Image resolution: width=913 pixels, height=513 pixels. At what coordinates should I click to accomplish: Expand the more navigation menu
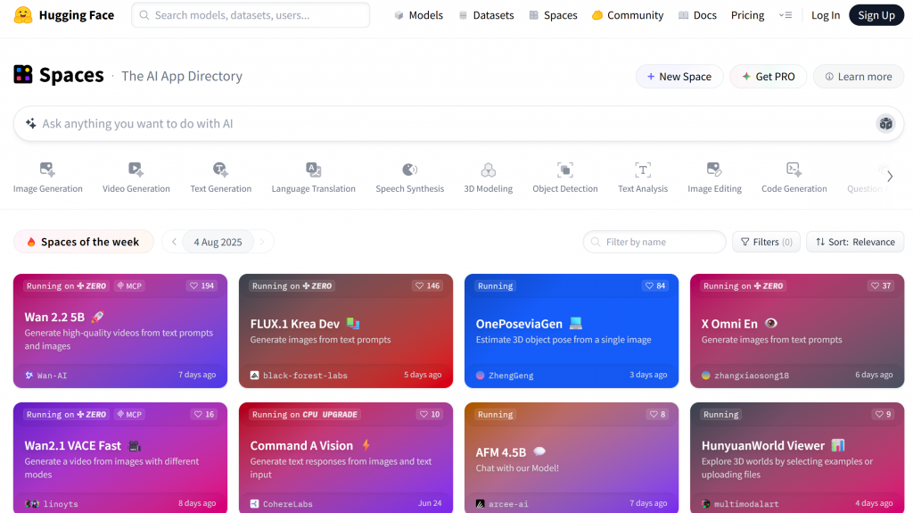click(786, 15)
